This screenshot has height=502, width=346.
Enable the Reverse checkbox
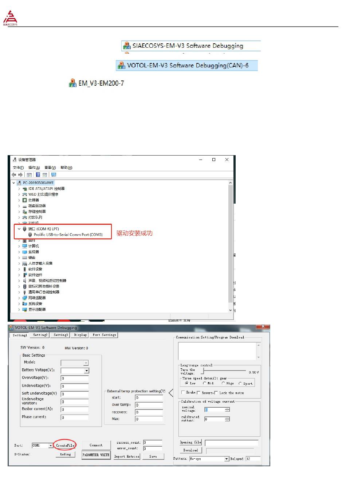(x=198, y=392)
